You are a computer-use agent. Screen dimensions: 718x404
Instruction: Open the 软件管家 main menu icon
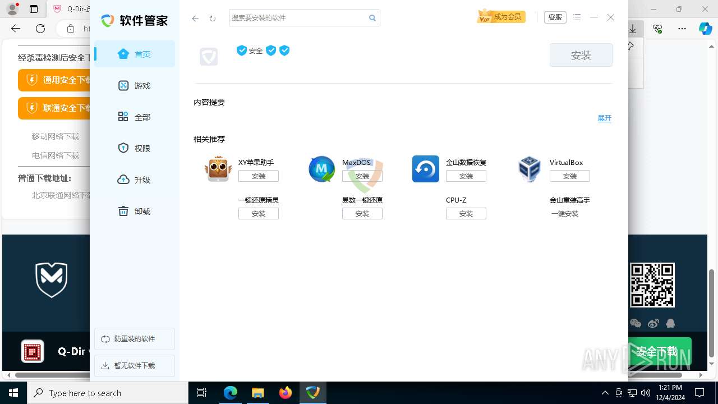point(577,17)
